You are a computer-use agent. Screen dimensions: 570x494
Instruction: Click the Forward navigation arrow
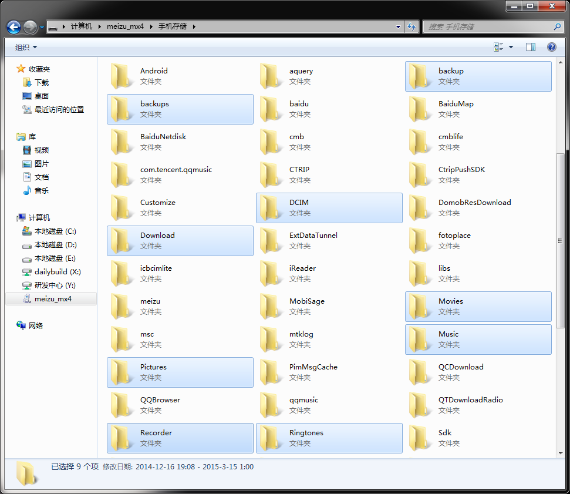(30, 27)
